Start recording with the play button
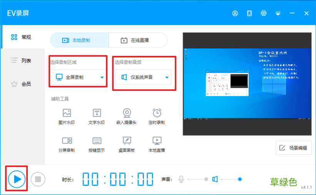The image size is (316, 195). [x=17, y=179]
